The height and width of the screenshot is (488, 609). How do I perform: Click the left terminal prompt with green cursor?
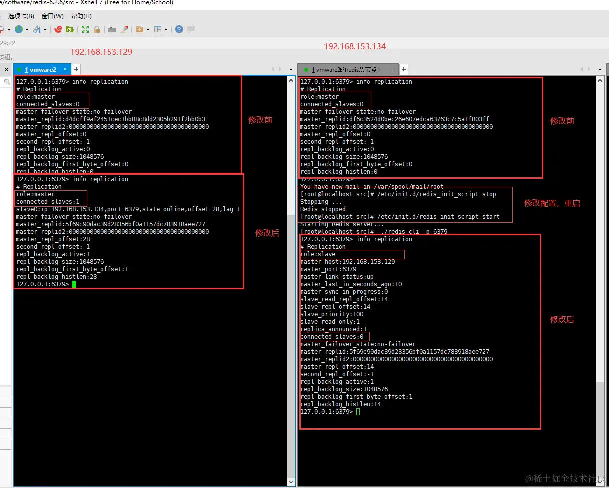[x=46, y=284]
